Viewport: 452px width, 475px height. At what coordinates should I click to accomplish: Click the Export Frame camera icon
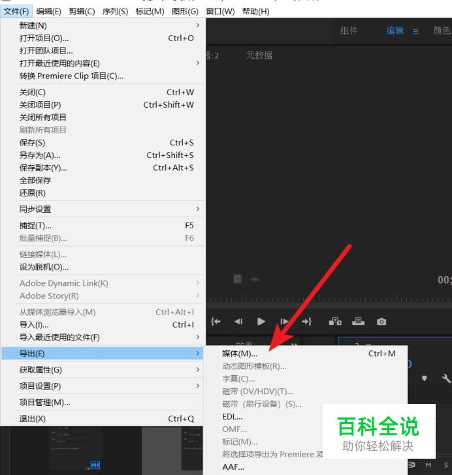tap(381, 322)
